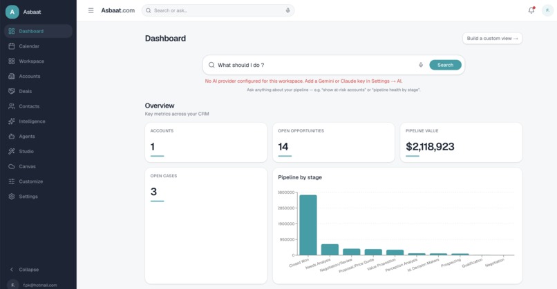Click the Agents robot icon
This screenshot has height=289, width=557.
(x=12, y=136)
